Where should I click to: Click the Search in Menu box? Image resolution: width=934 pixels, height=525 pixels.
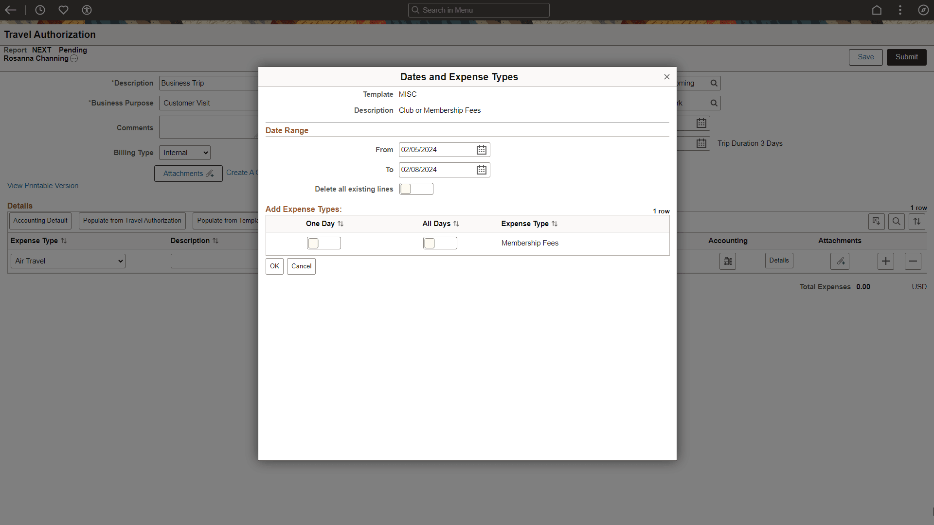click(x=479, y=10)
